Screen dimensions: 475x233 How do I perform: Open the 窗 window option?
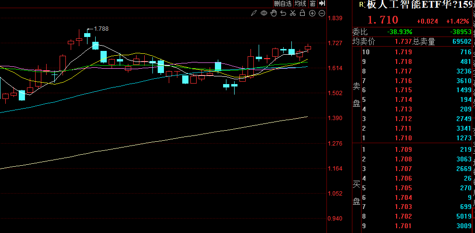312,3
